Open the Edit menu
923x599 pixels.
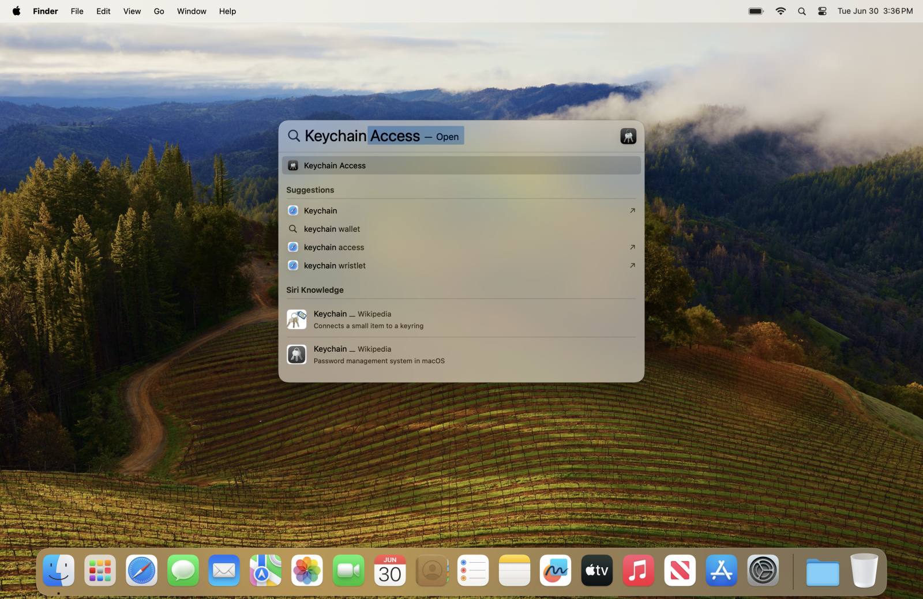point(103,11)
